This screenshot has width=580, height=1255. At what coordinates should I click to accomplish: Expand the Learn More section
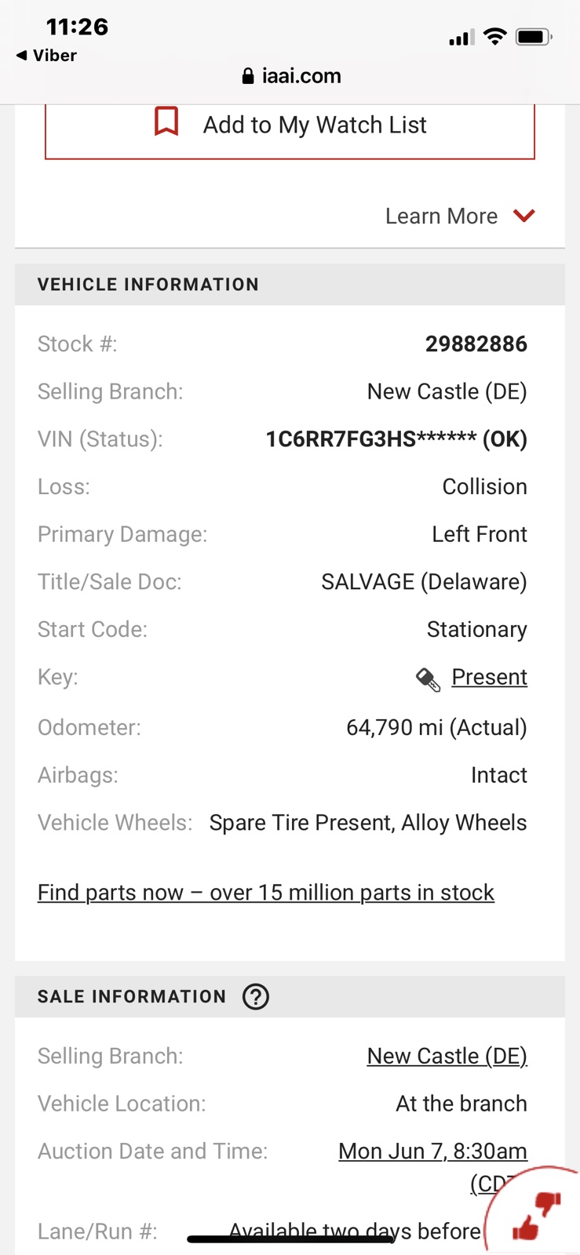coord(460,216)
